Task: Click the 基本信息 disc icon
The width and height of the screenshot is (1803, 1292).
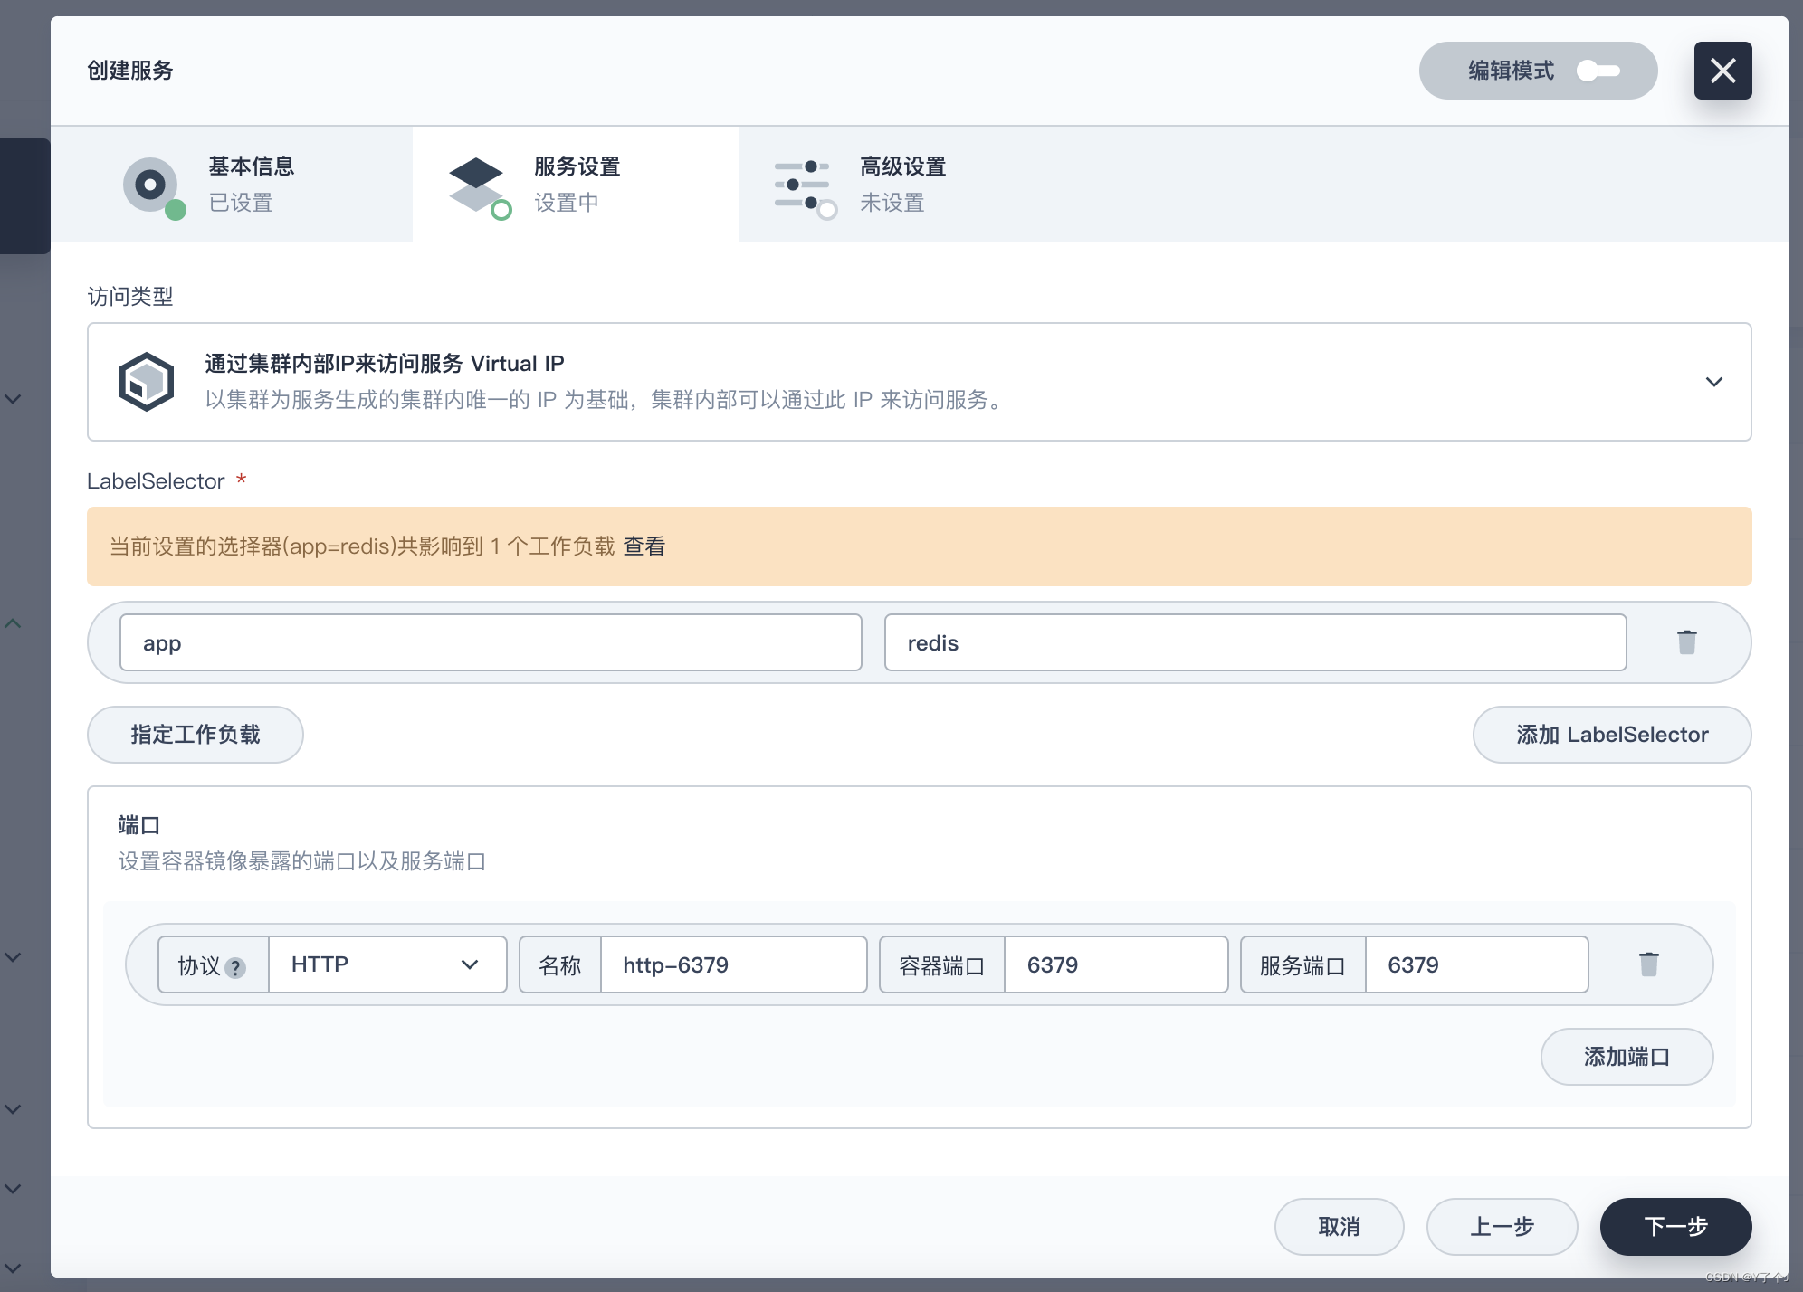Action: pyautogui.click(x=152, y=186)
